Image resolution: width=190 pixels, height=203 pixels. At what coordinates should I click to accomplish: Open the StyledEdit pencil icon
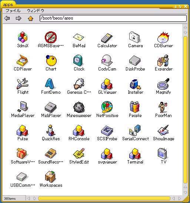[x=79, y=154]
